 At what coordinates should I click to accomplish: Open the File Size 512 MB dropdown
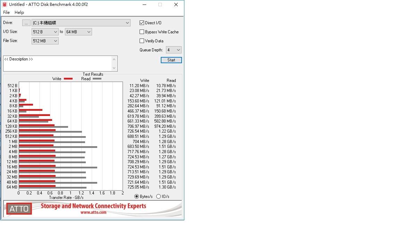pyautogui.click(x=45, y=41)
